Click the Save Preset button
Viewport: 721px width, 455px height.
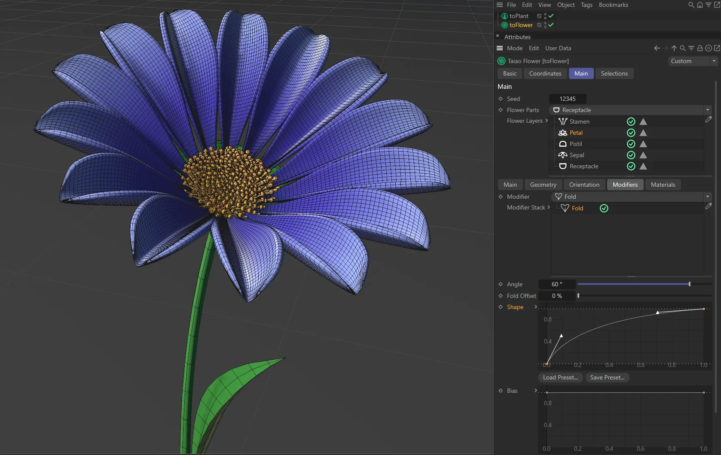point(607,378)
